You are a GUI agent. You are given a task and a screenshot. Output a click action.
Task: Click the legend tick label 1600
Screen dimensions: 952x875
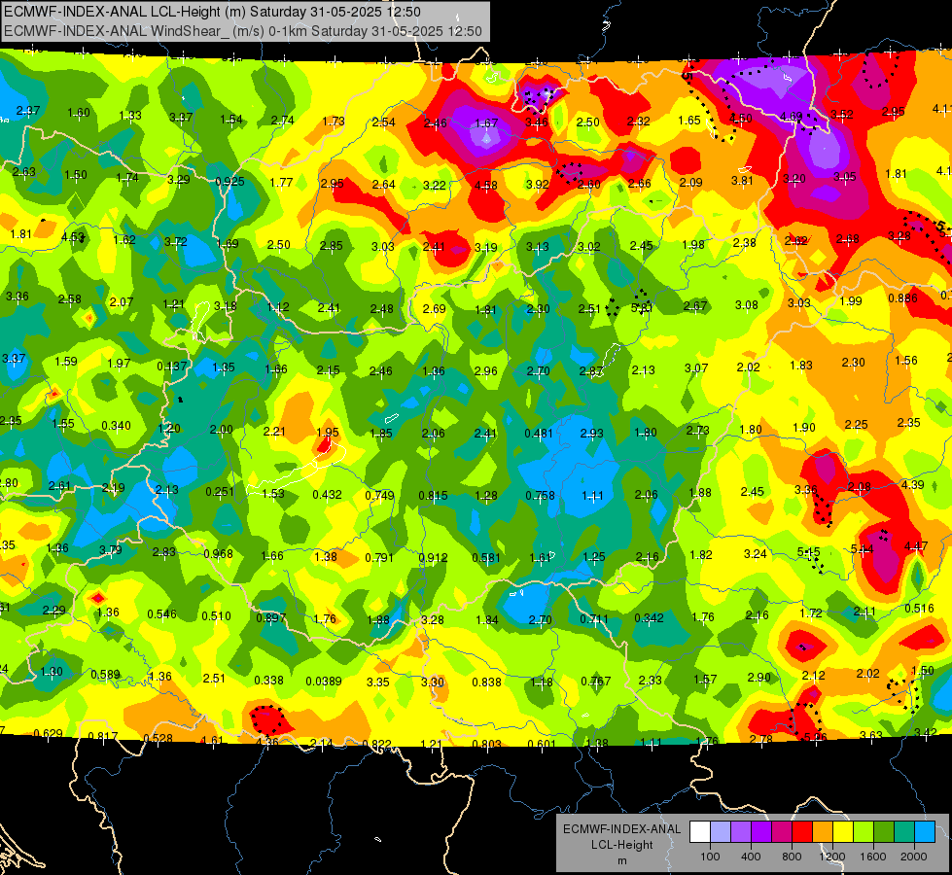point(873,857)
